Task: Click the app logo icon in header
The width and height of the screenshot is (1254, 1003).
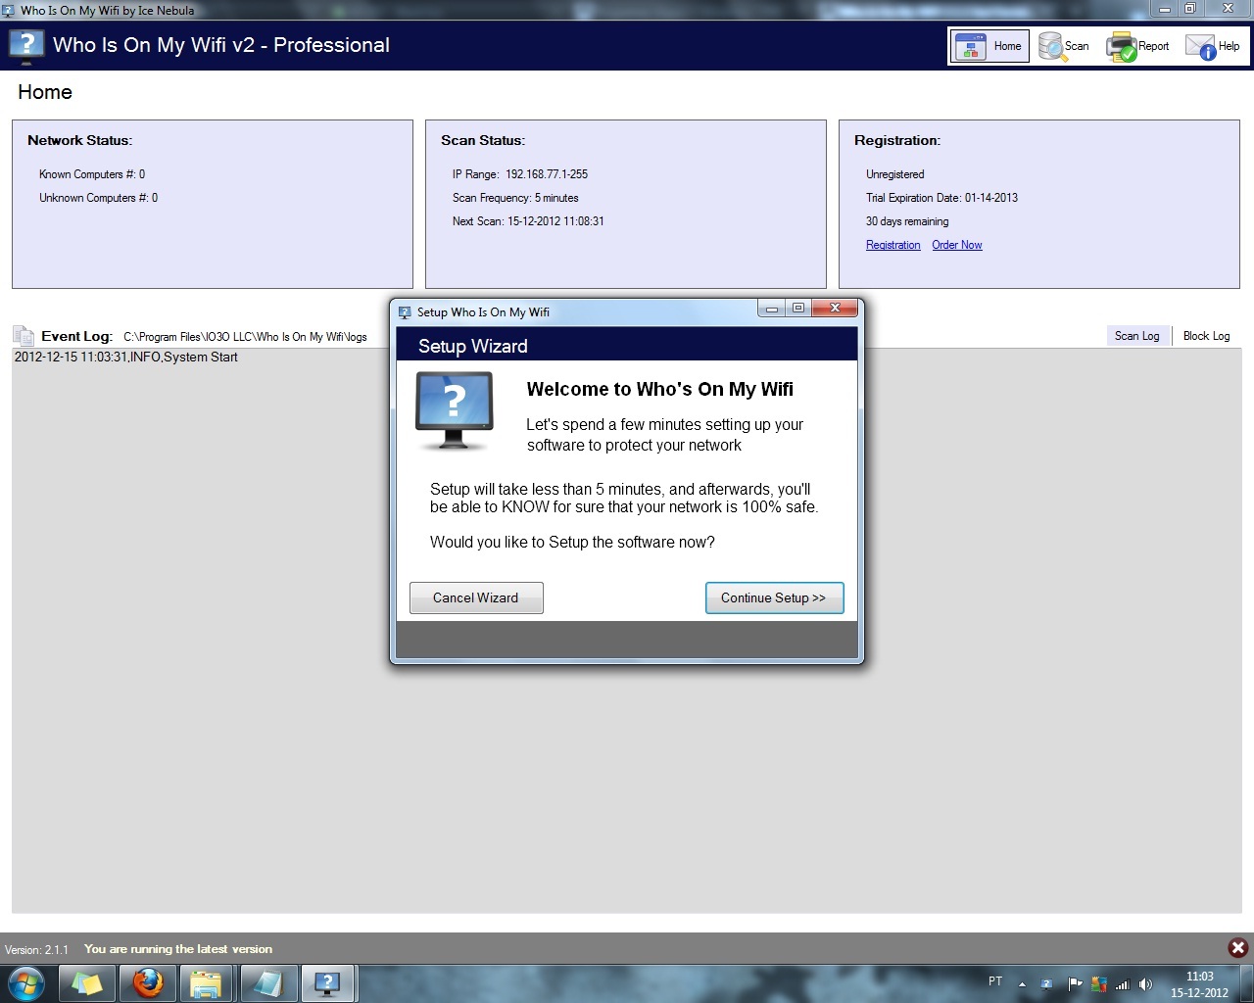Action: coord(26,46)
